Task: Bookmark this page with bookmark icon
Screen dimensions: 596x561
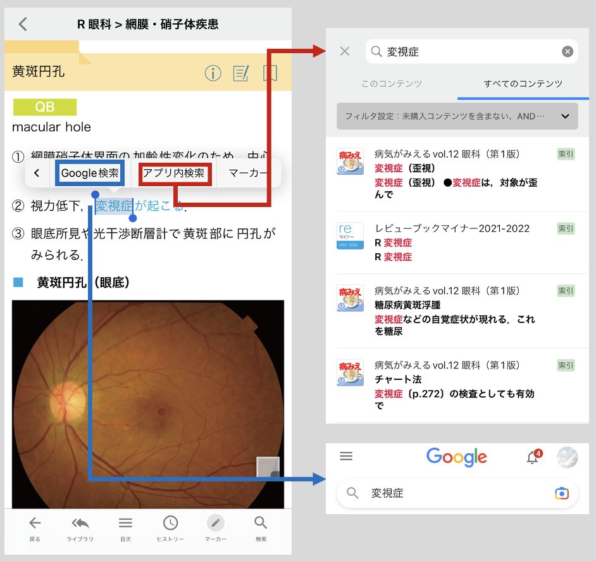Action: (x=270, y=73)
